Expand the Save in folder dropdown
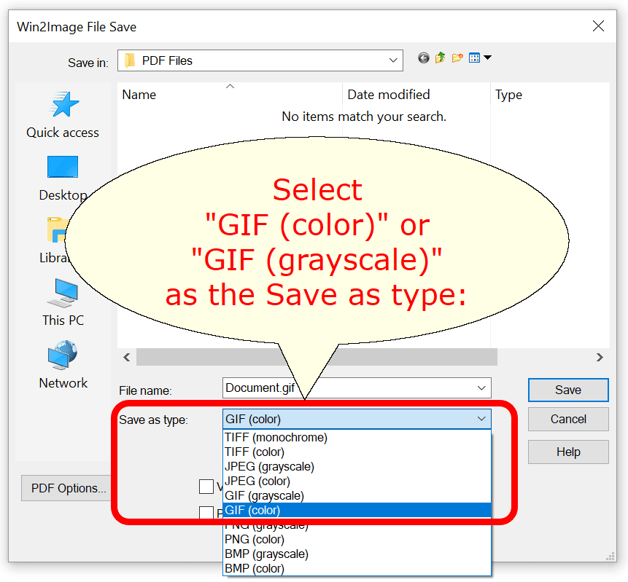 tap(394, 60)
